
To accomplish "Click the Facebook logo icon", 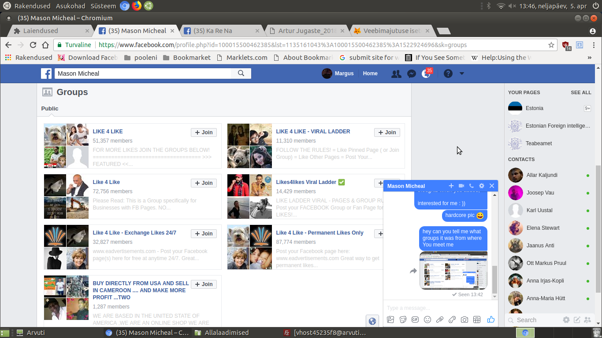I will [x=46, y=73].
